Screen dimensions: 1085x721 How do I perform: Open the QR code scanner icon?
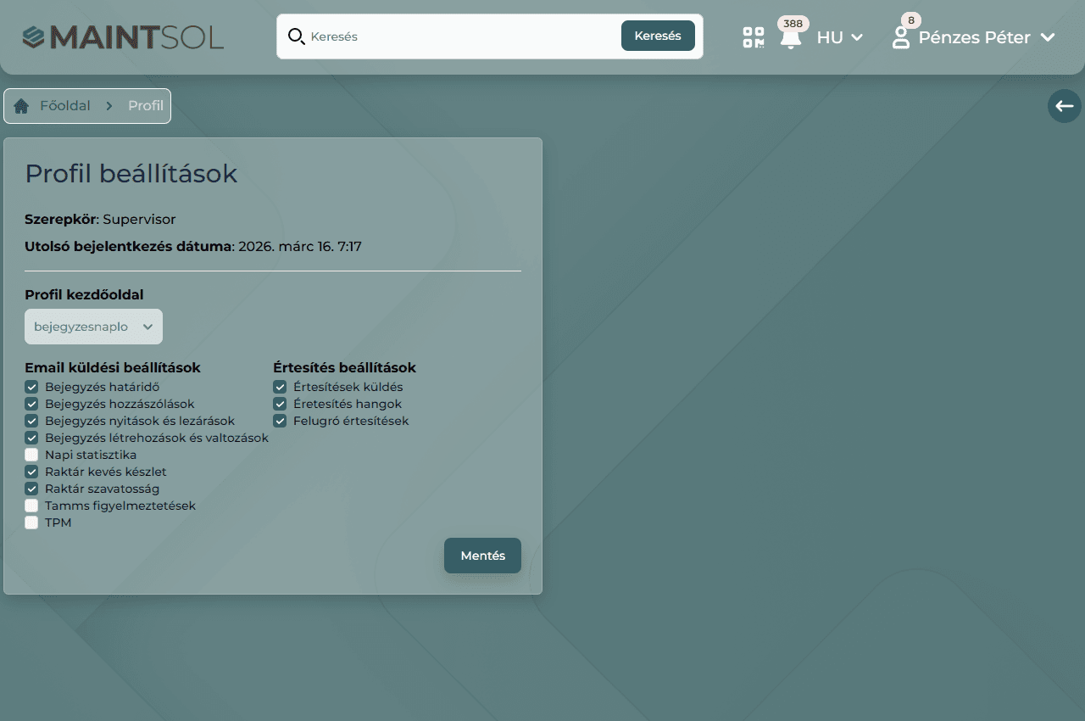coord(753,37)
